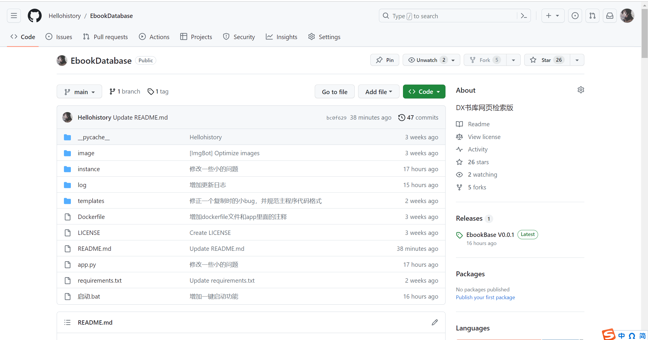
Task: Open the main branch dropdown
Action: [x=79, y=92]
